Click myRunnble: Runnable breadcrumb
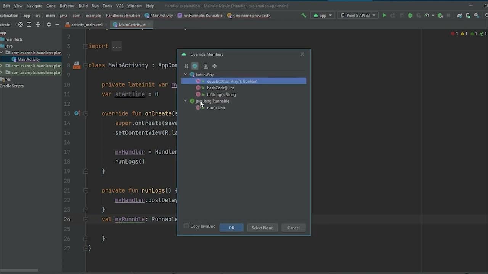 200,16
